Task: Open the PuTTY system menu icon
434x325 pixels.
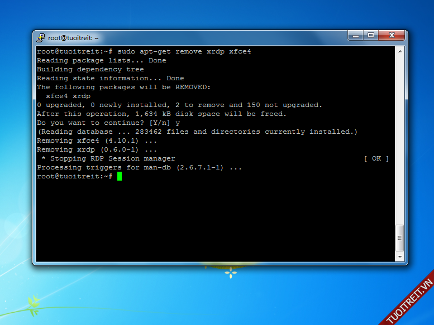Action: click(41, 38)
